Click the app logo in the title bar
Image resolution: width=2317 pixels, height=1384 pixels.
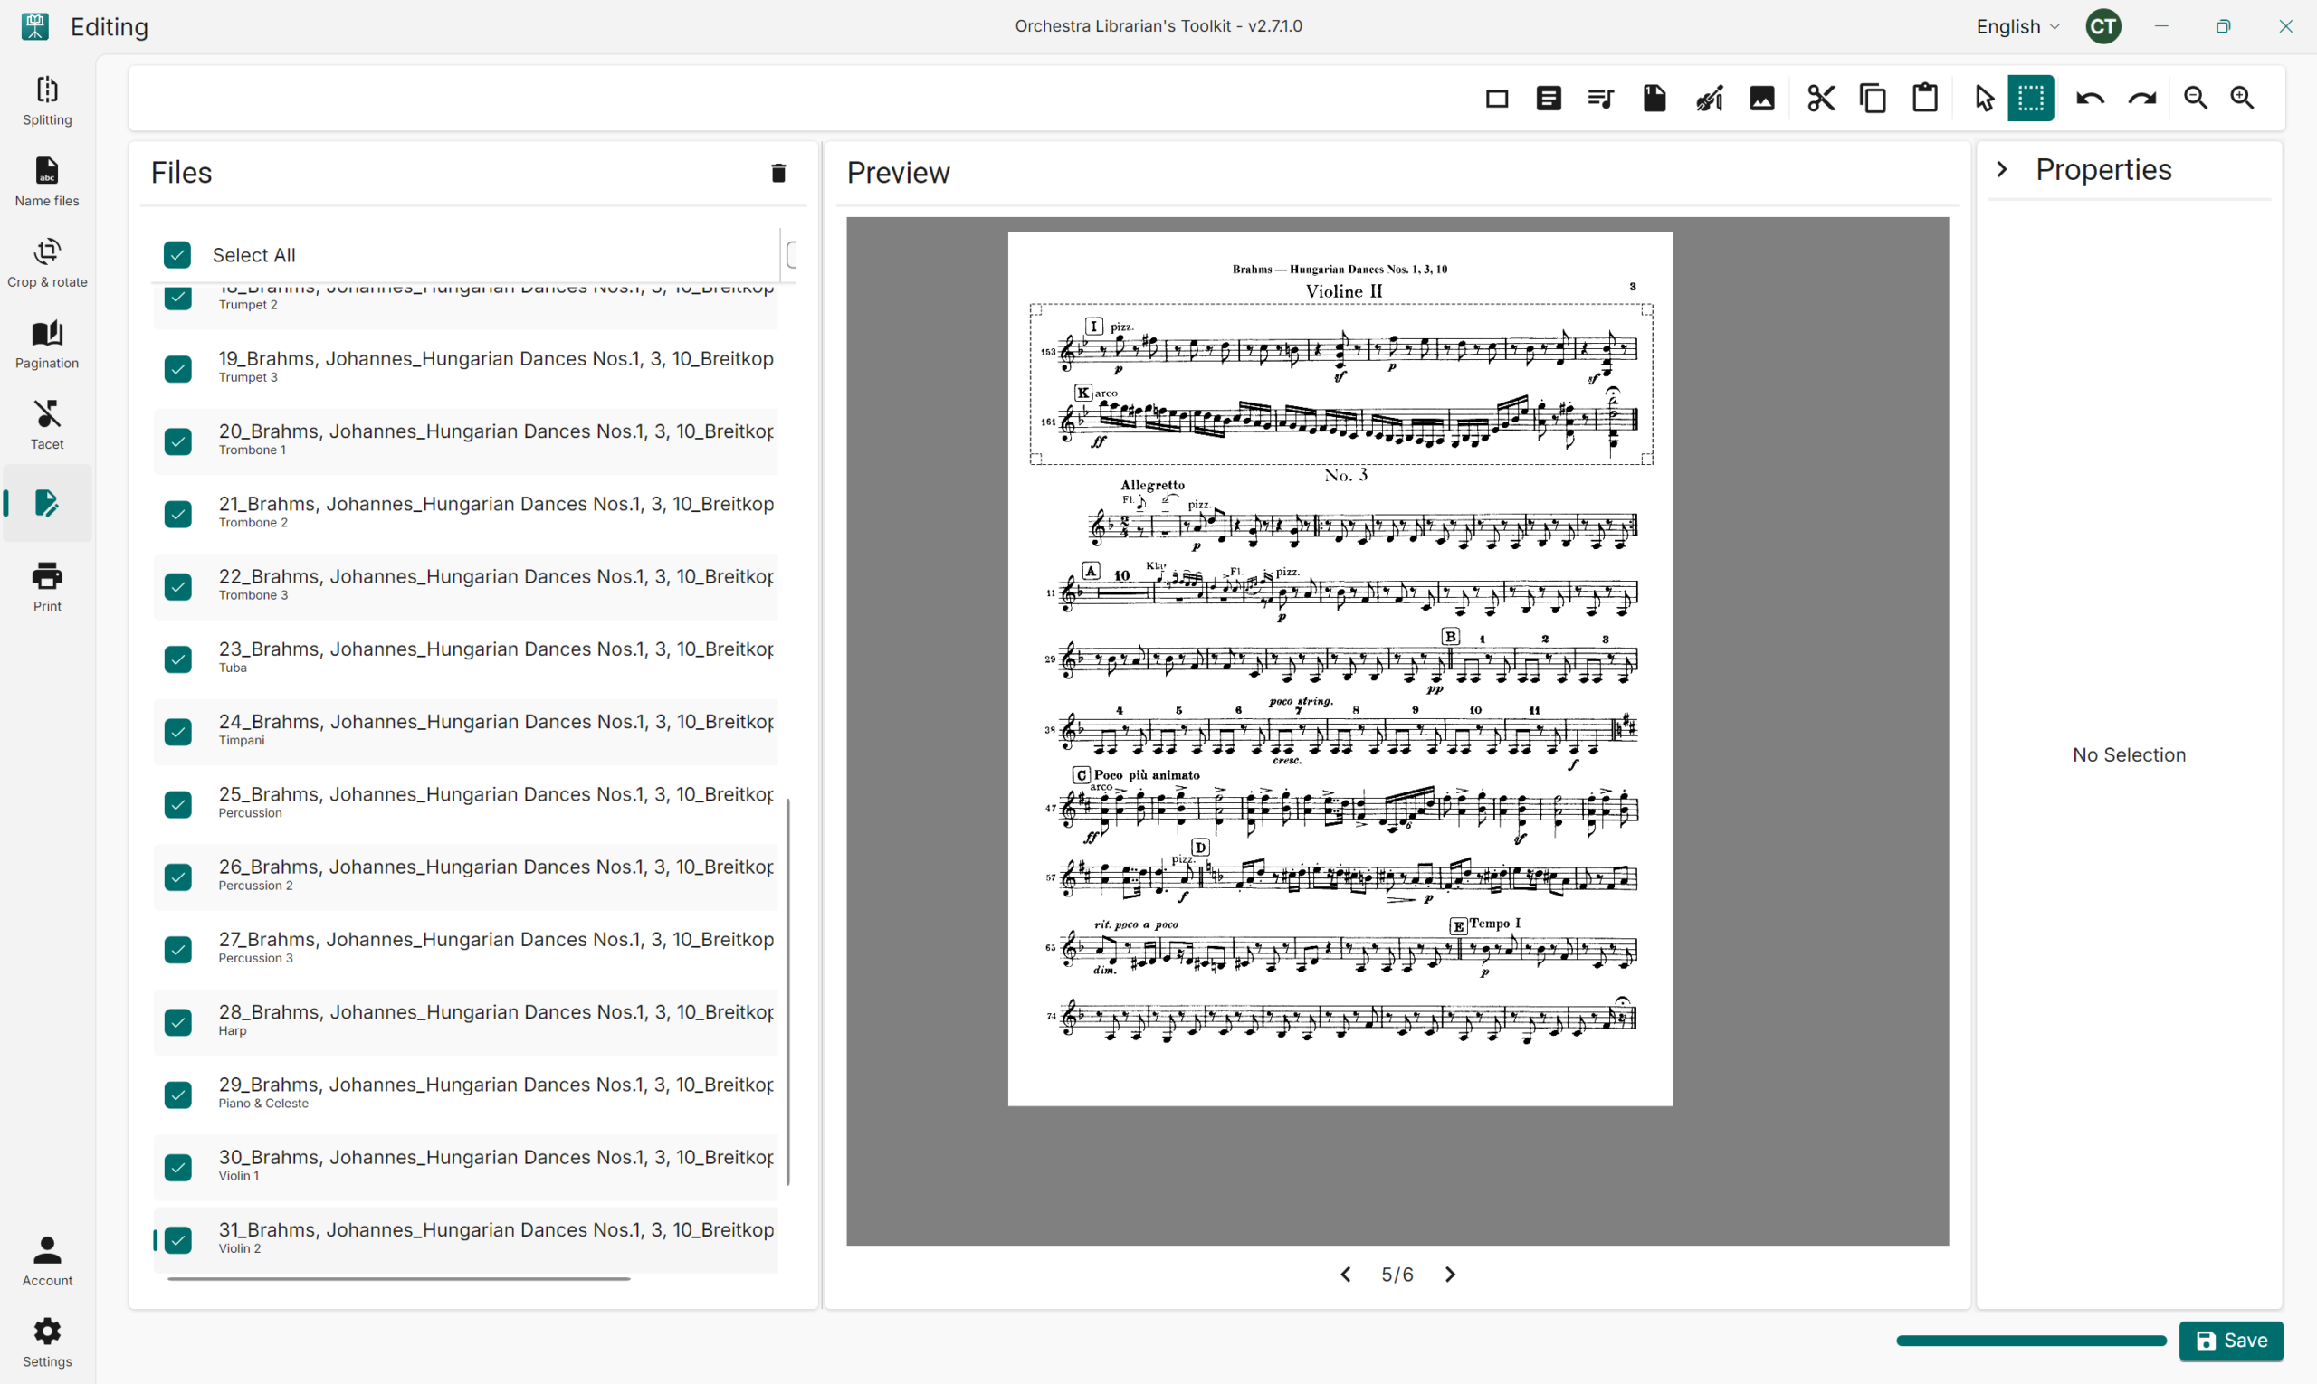(x=35, y=26)
